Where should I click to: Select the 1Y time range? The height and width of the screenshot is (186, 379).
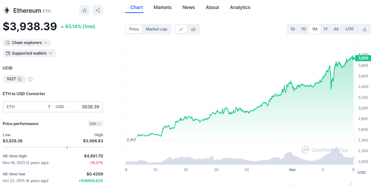click(325, 29)
